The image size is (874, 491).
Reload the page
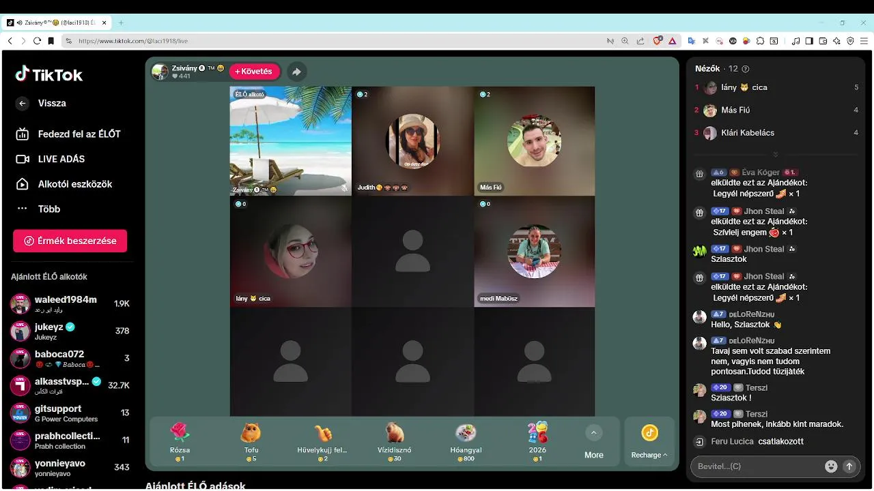pyautogui.click(x=37, y=41)
